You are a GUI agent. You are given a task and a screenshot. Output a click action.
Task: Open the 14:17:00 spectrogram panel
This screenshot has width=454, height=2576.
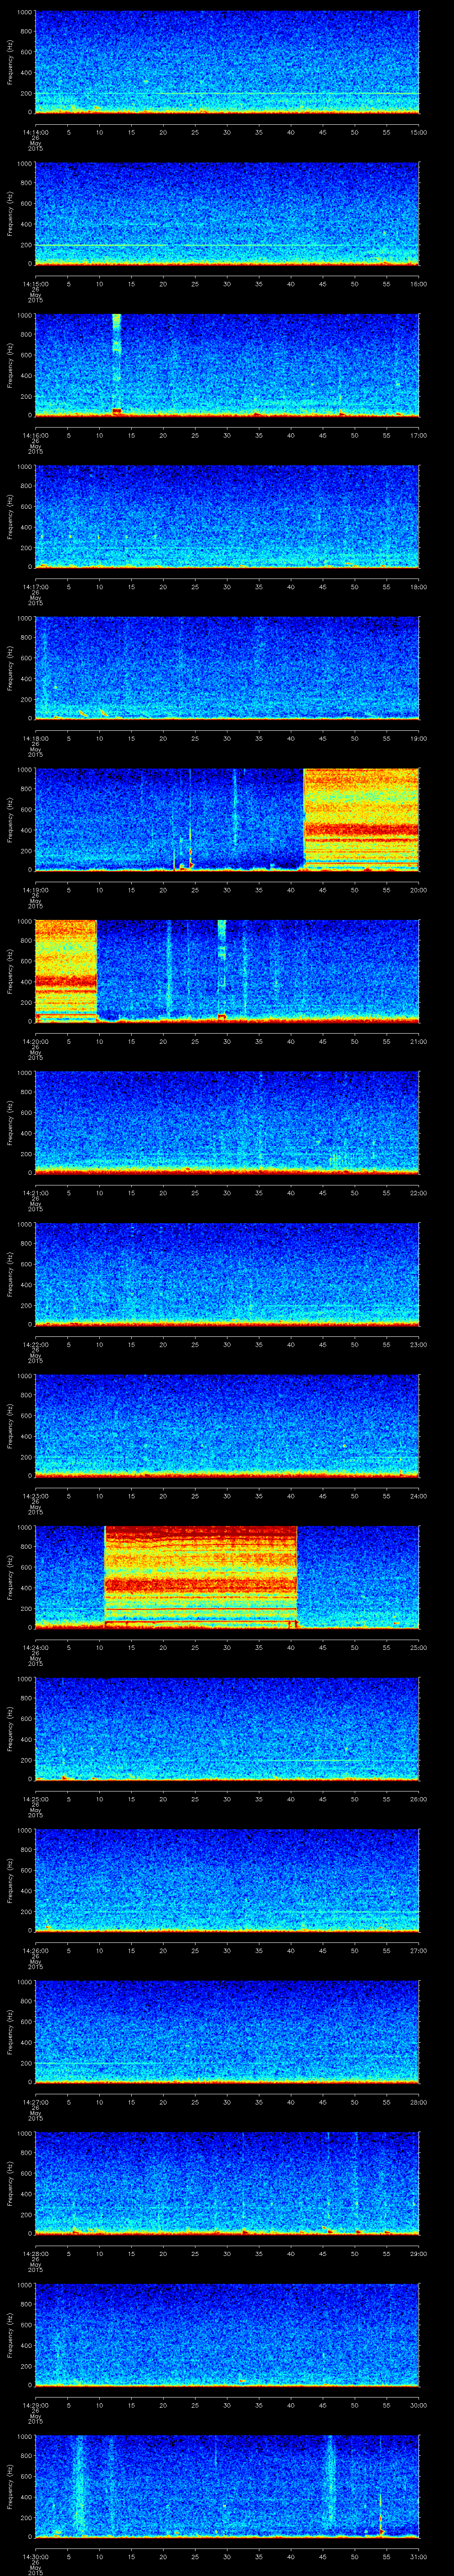pos(227,517)
